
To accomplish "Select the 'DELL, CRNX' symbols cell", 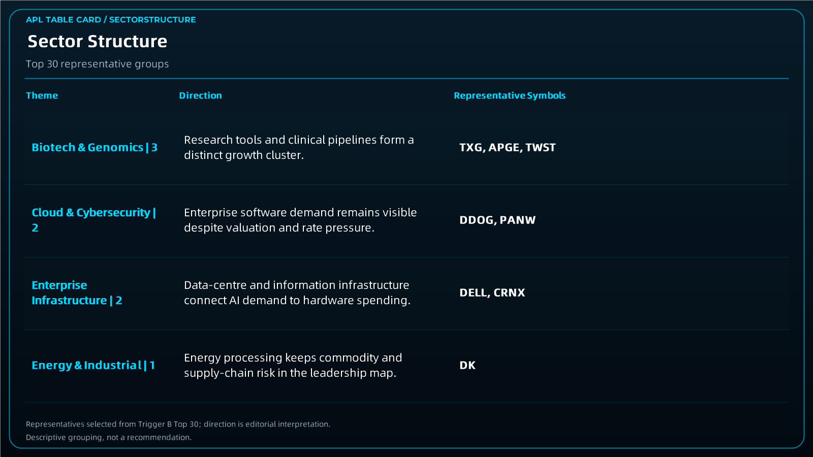I will (x=492, y=292).
